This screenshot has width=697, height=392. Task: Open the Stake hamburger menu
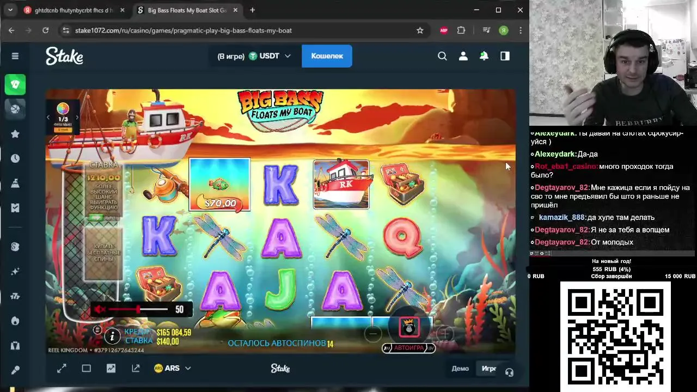click(x=15, y=56)
